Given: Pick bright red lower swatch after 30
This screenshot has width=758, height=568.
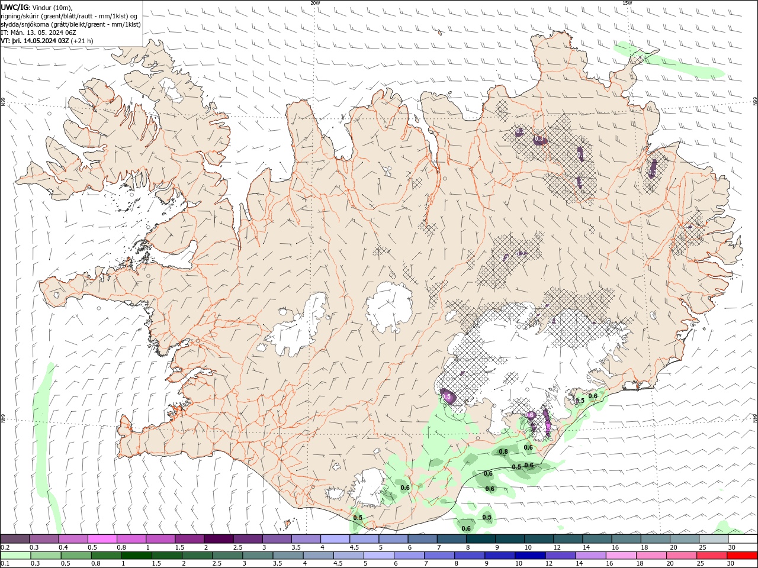Looking at the screenshot, I should click(x=742, y=556).
